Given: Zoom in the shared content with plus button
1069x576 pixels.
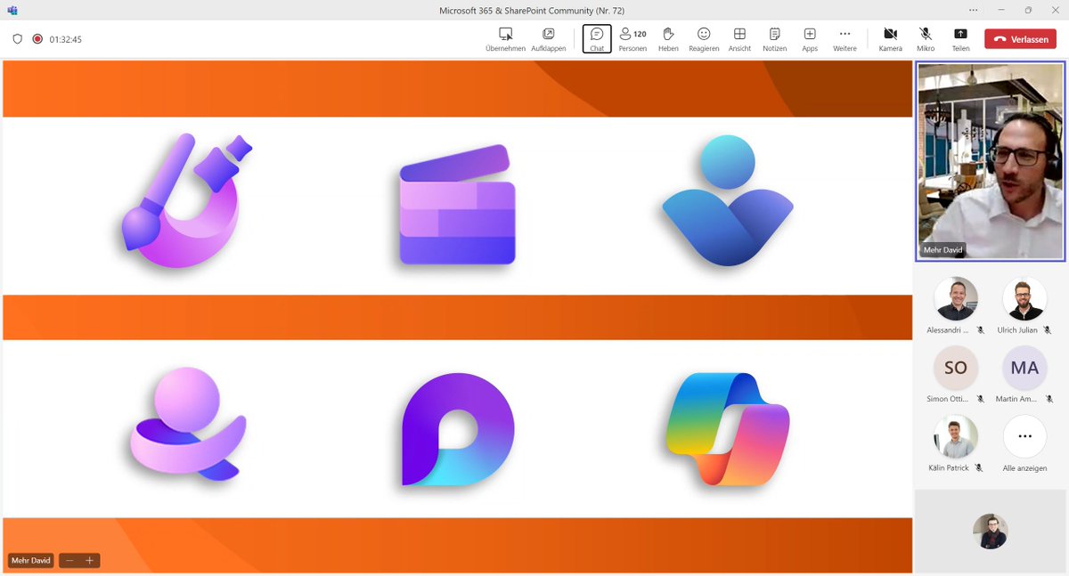Looking at the screenshot, I should [x=89, y=561].
